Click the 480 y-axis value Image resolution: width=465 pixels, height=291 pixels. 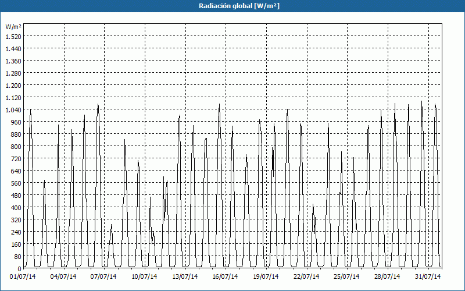(x=16, y=195)
